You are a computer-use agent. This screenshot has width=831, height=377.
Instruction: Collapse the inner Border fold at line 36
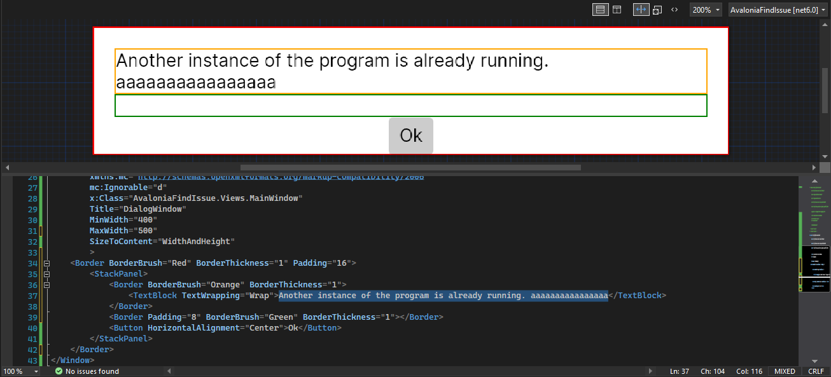pos(47,284)
